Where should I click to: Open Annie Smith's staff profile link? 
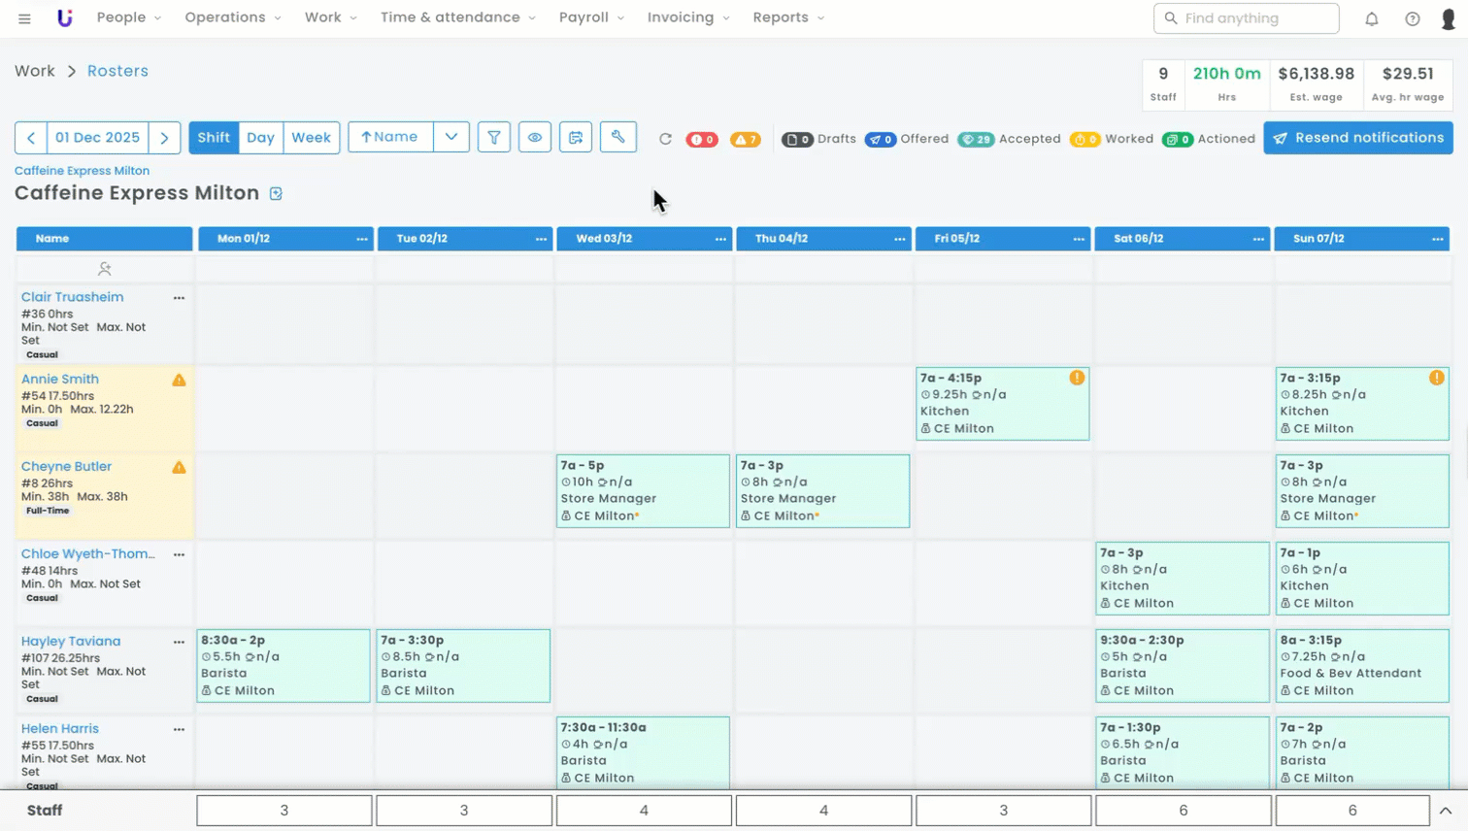tap(60, 380)
